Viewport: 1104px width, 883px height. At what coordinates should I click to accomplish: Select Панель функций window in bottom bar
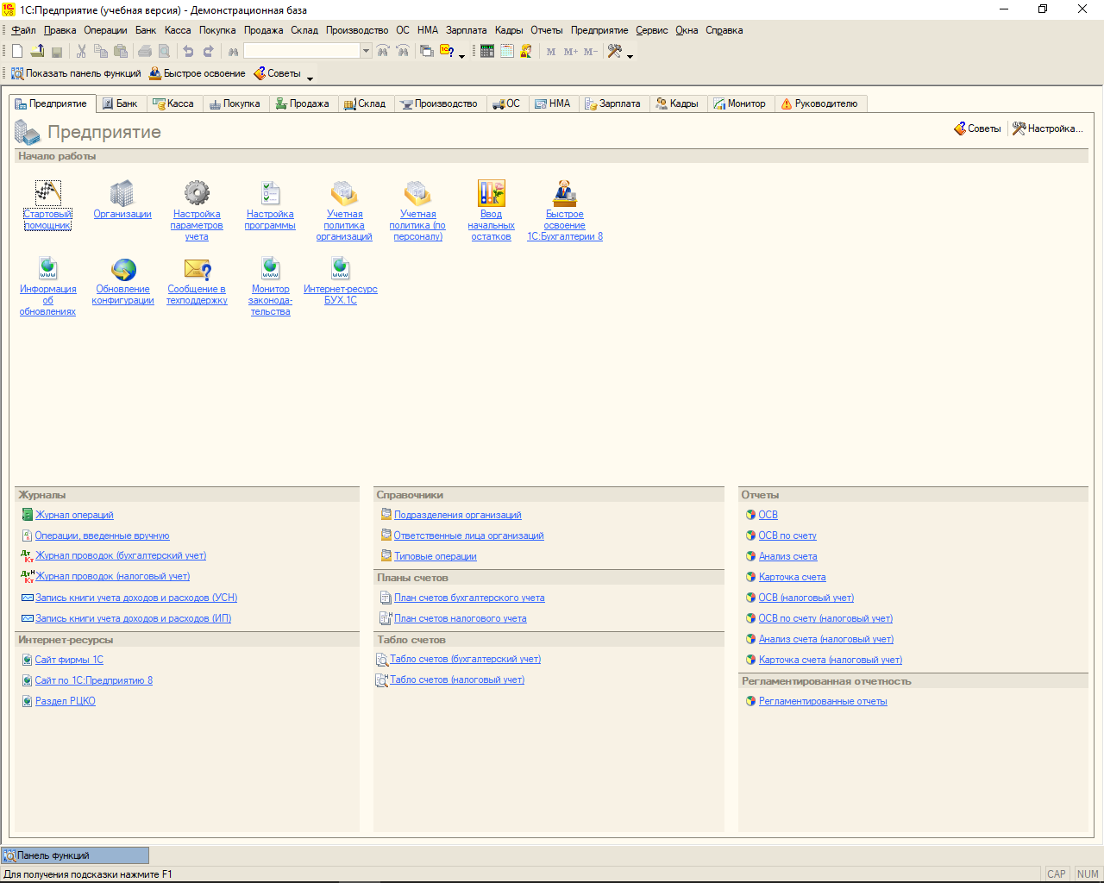pos(75,855)
